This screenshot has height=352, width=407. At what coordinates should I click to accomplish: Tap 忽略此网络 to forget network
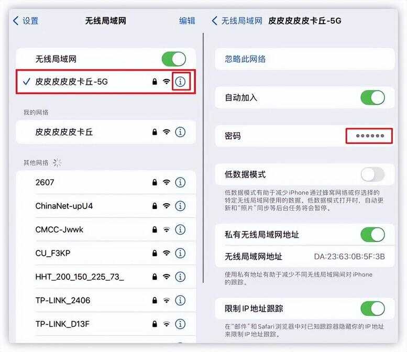pos(305,59)
